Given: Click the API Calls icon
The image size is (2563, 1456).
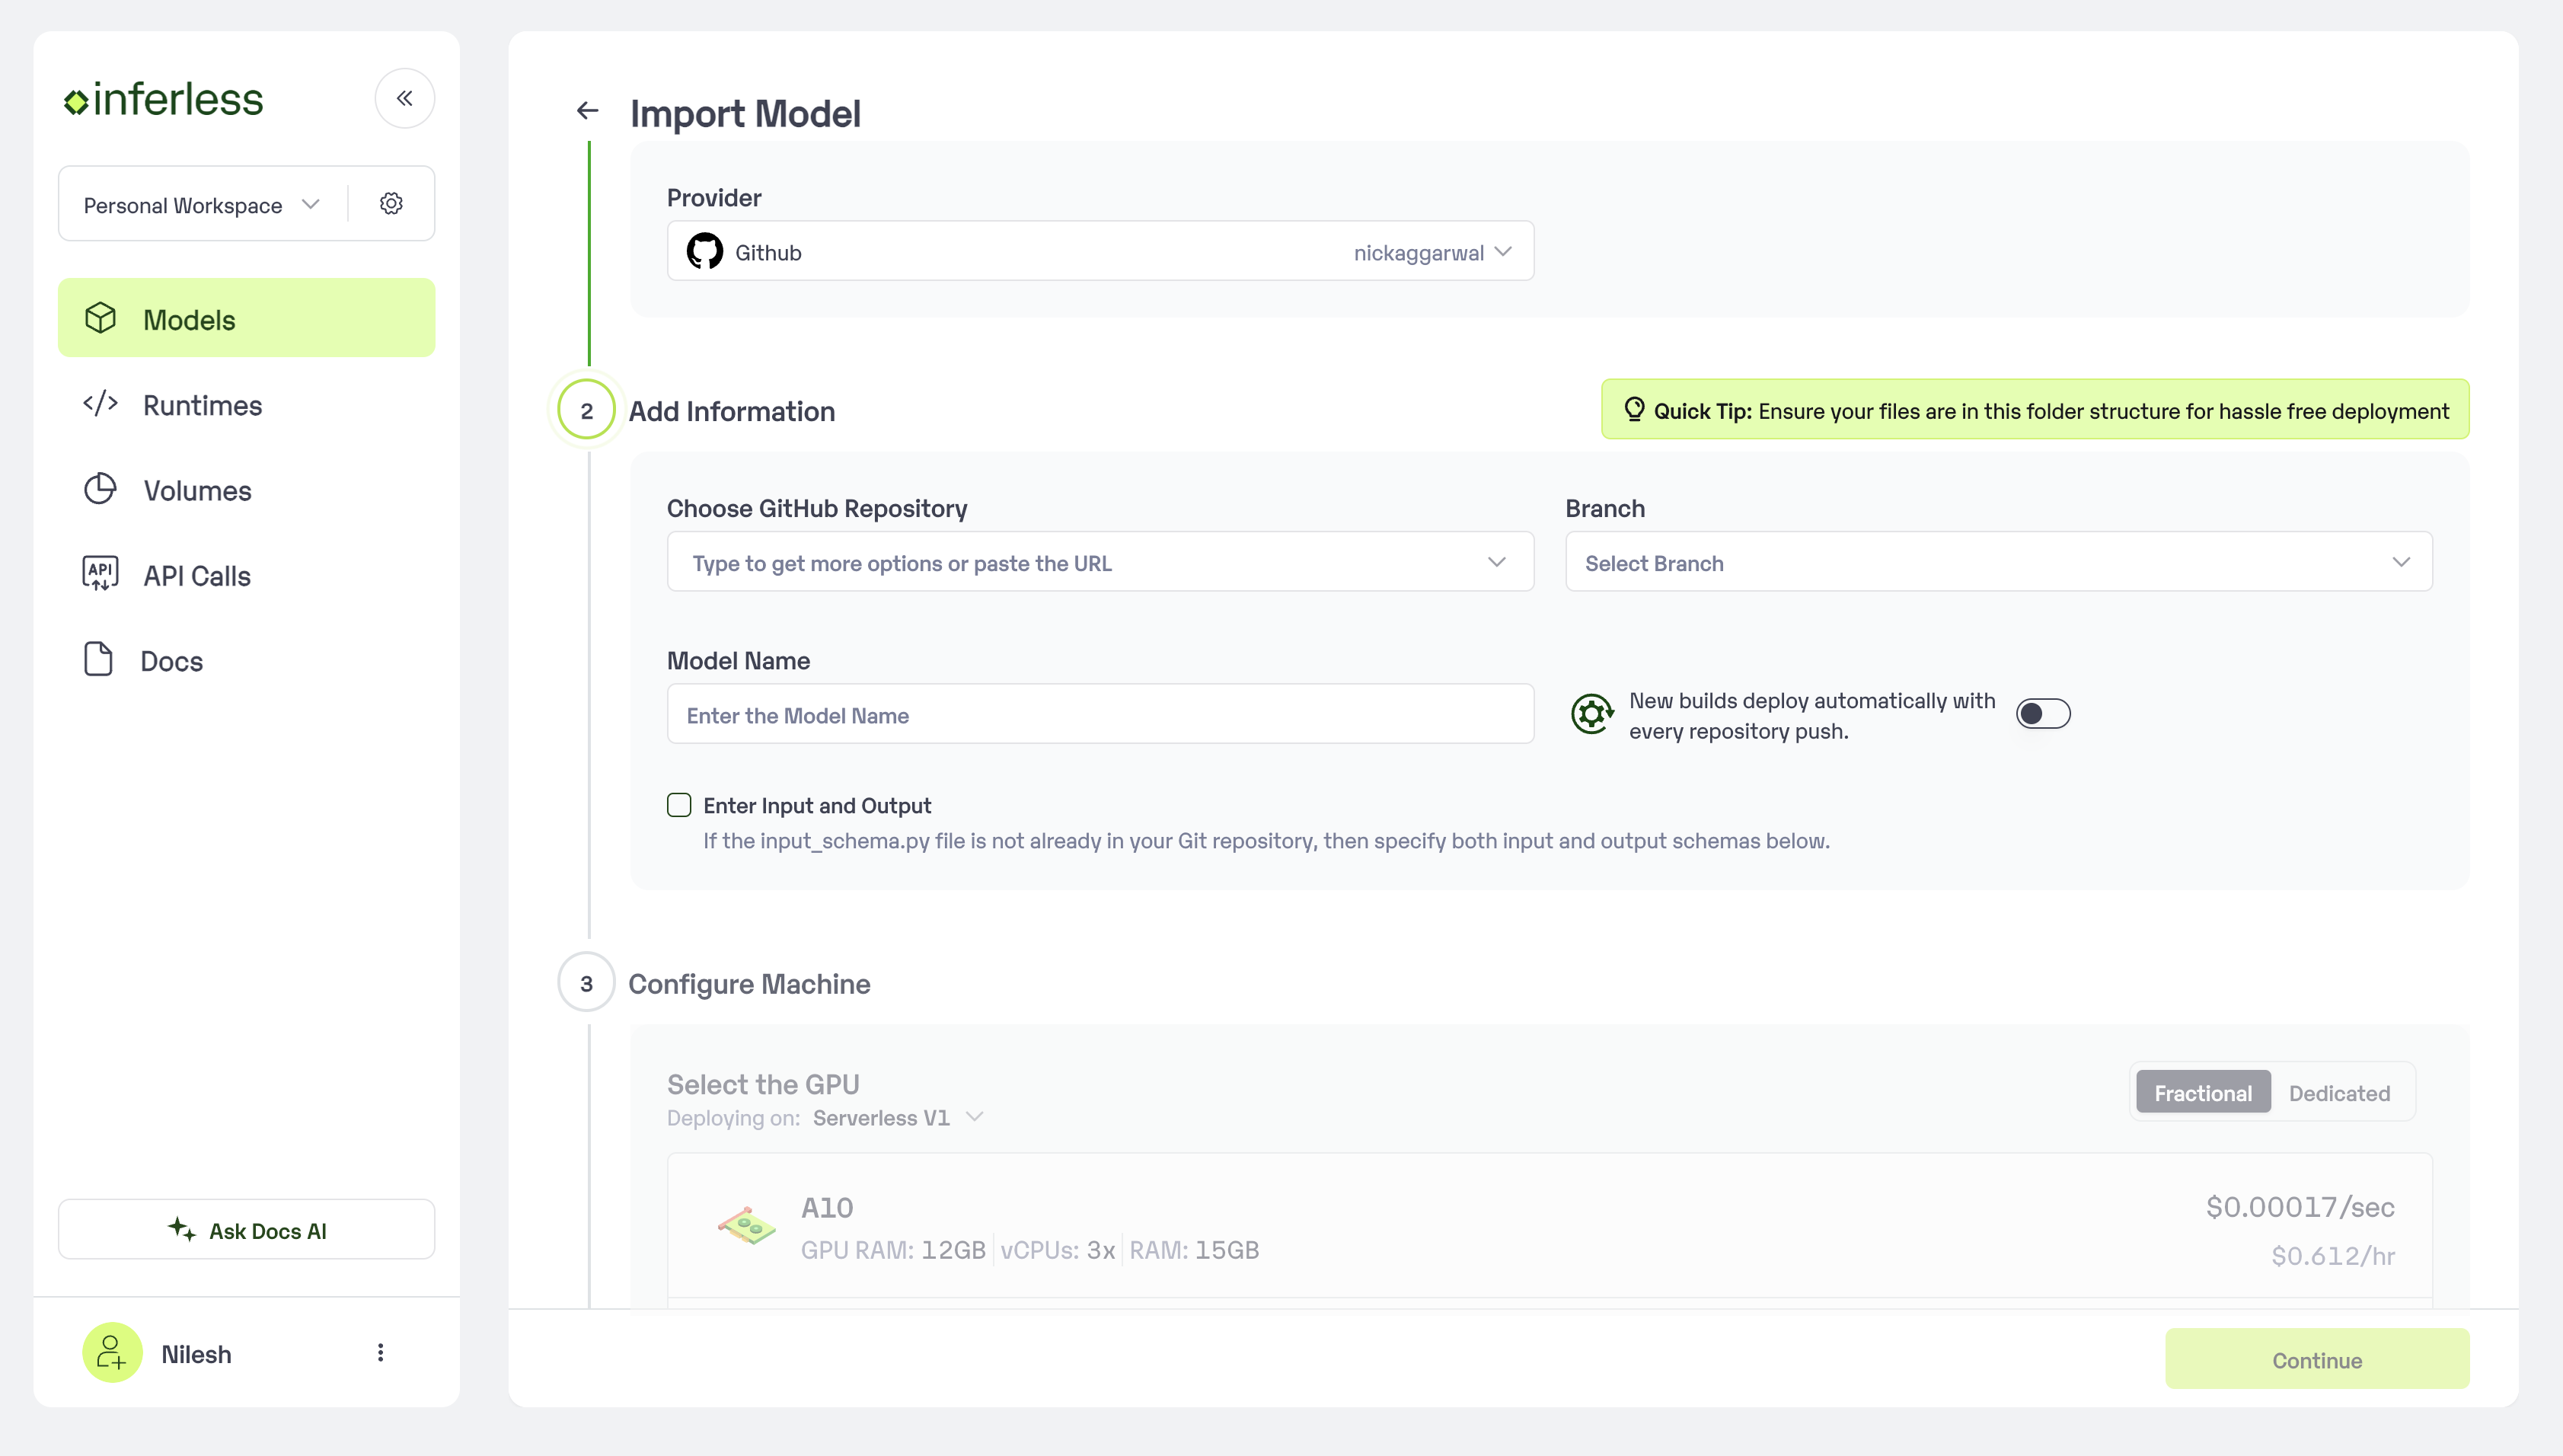Looking at the screenshot, I should tap(100, 574).
